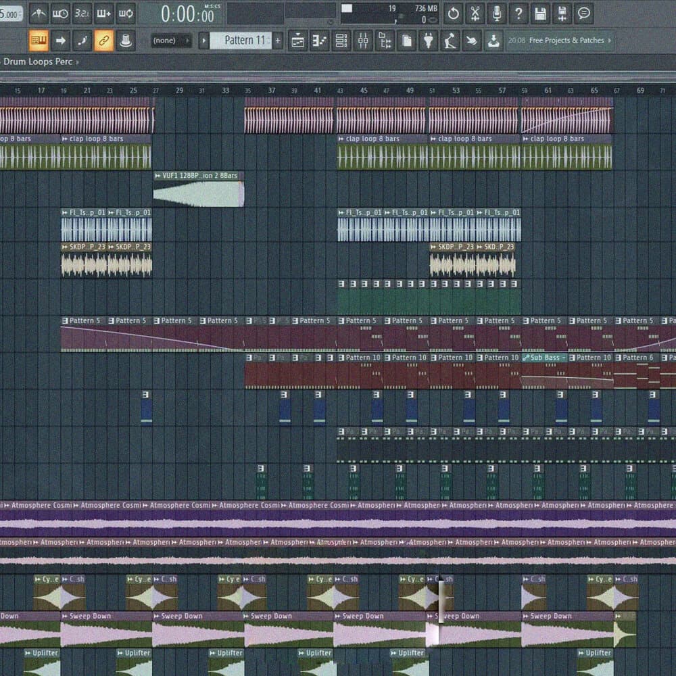Click the microphone recording icon

coord(497,14)
